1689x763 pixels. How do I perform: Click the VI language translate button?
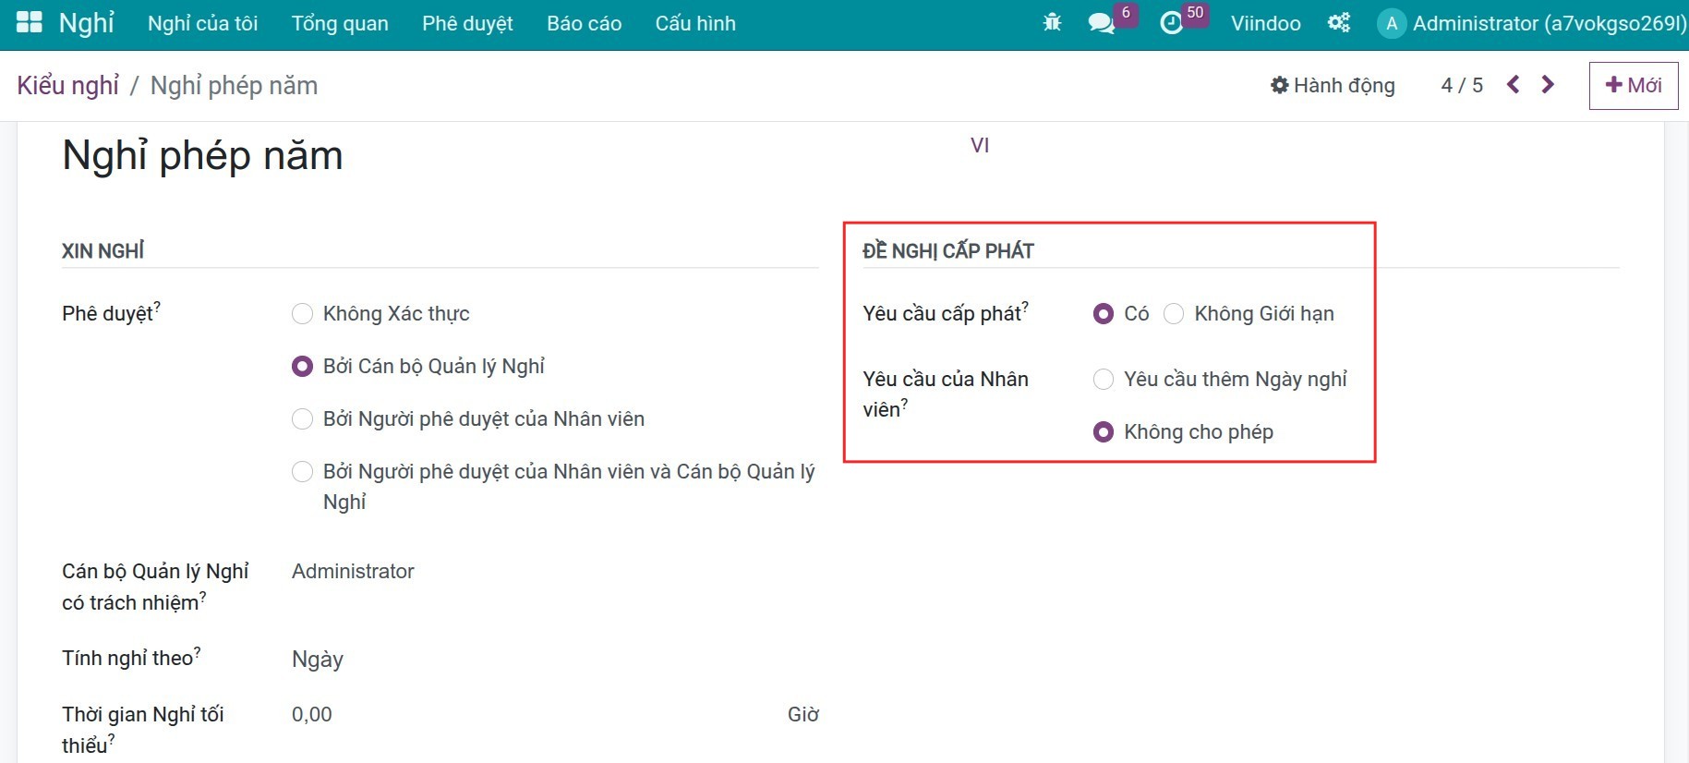[x=980, y=145]
